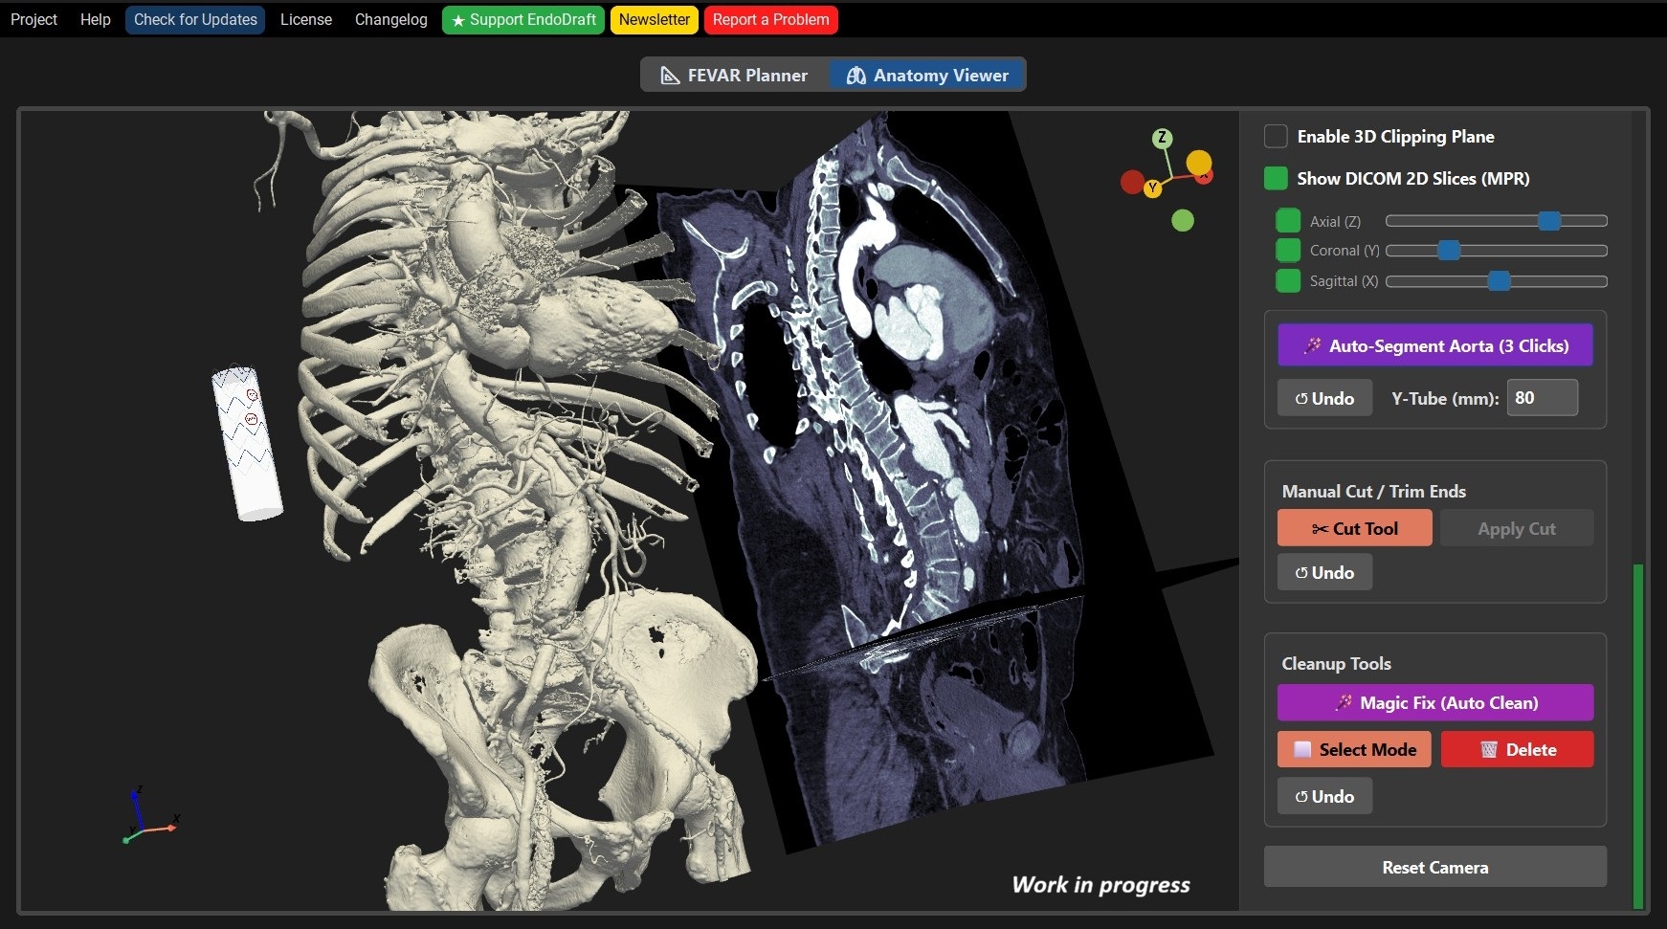Click the Y-Tube (mm) input field

tap(1542, 398)
